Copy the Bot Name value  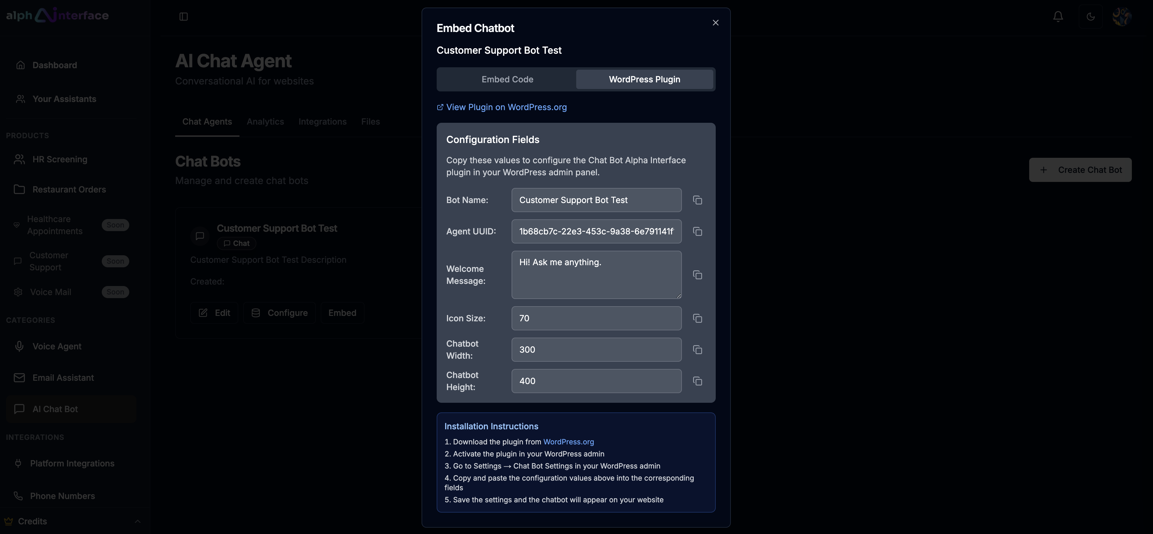pyautogui.click(x=697, y=200)
